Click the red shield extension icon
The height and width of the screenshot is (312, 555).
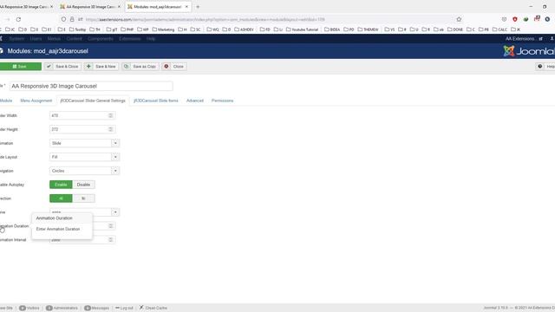point(515,19)
